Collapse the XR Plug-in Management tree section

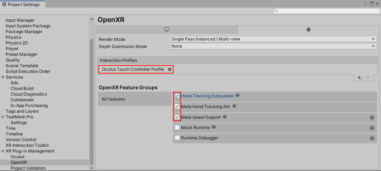click(x=3, y=151)
